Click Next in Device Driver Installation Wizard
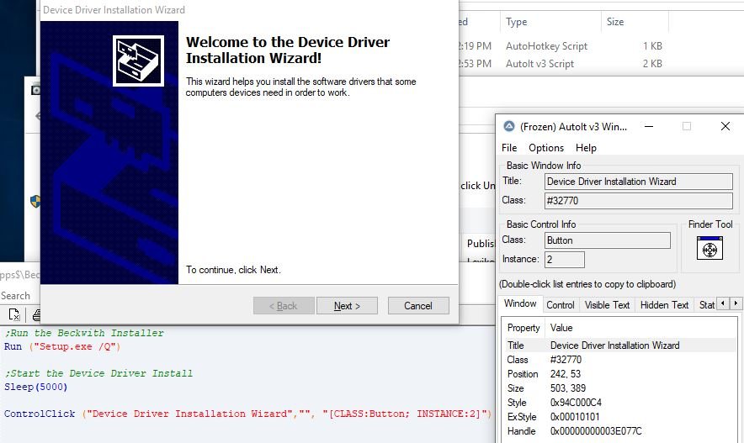This screenshot has height=443, width=744. pos(347,306)
